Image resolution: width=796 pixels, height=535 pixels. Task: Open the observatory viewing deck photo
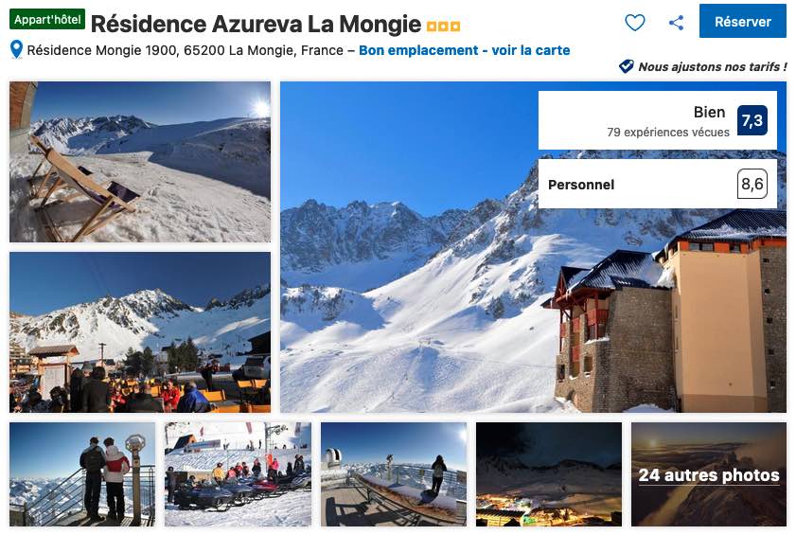pos(394,474)
